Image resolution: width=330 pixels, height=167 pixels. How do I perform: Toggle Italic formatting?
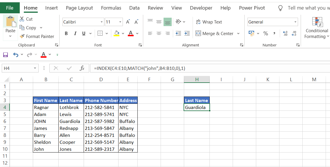point(75,34)
